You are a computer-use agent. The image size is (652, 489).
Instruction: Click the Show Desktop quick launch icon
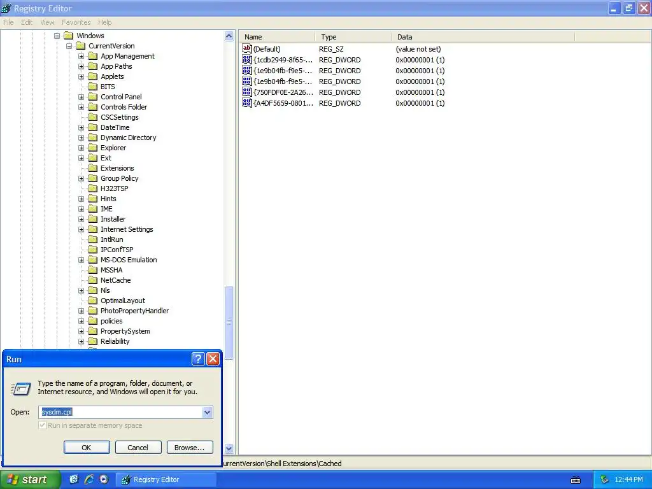coord(74,479)
